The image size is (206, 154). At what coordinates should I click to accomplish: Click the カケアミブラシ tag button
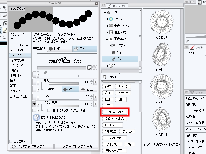[x=115, y=138]
